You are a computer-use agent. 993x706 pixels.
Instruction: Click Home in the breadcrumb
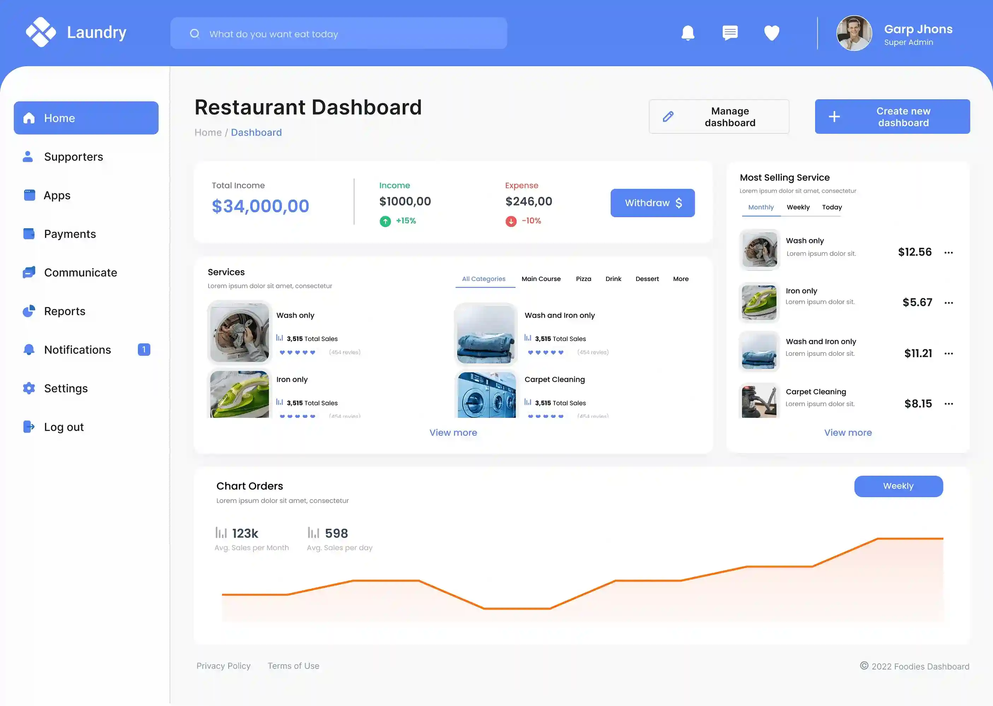coord(208,133)
